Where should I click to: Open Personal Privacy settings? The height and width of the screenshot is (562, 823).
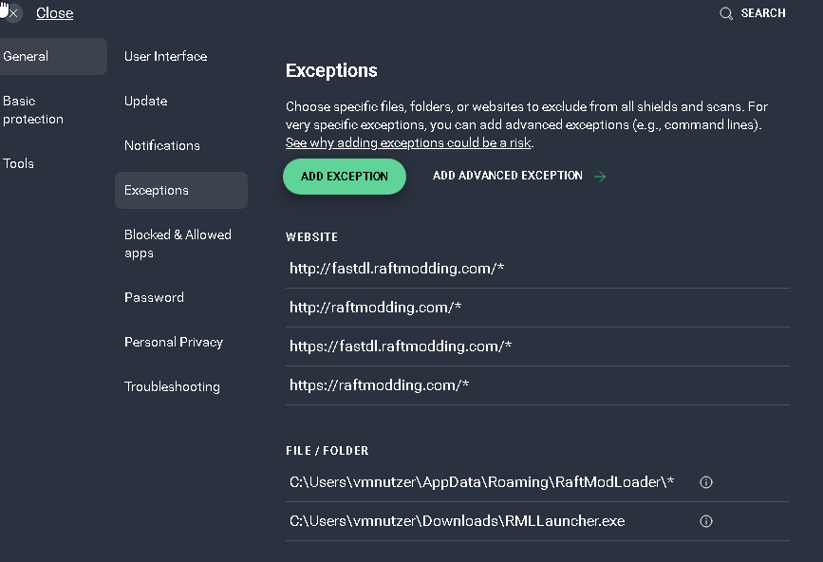[x=174, y=342]
